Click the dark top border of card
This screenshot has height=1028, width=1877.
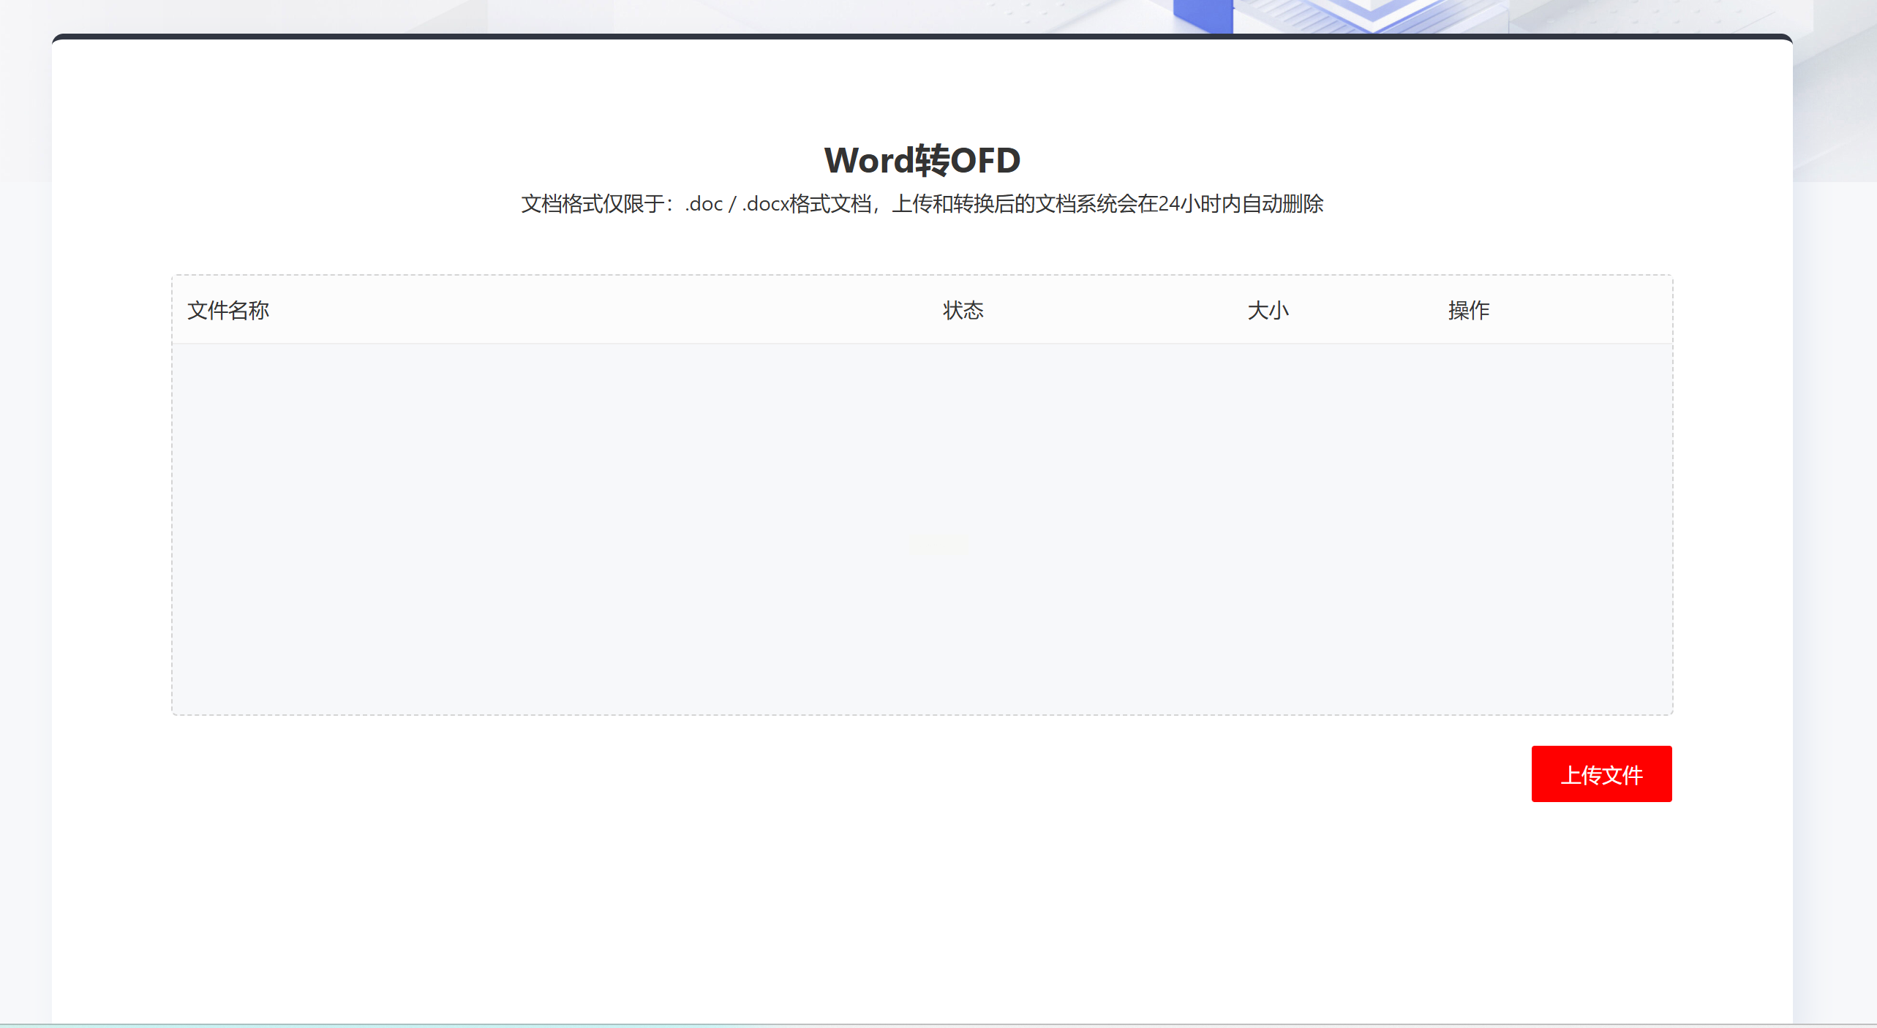[922, 36]
